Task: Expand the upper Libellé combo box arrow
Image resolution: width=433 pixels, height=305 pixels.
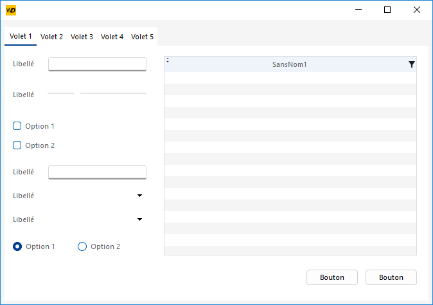Action: tap(139, 196)
